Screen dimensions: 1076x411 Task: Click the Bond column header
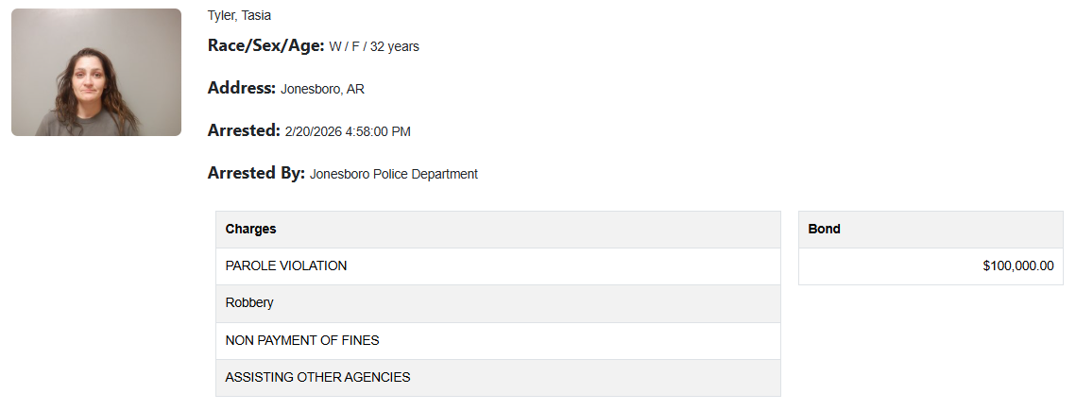tap(825, 229)
